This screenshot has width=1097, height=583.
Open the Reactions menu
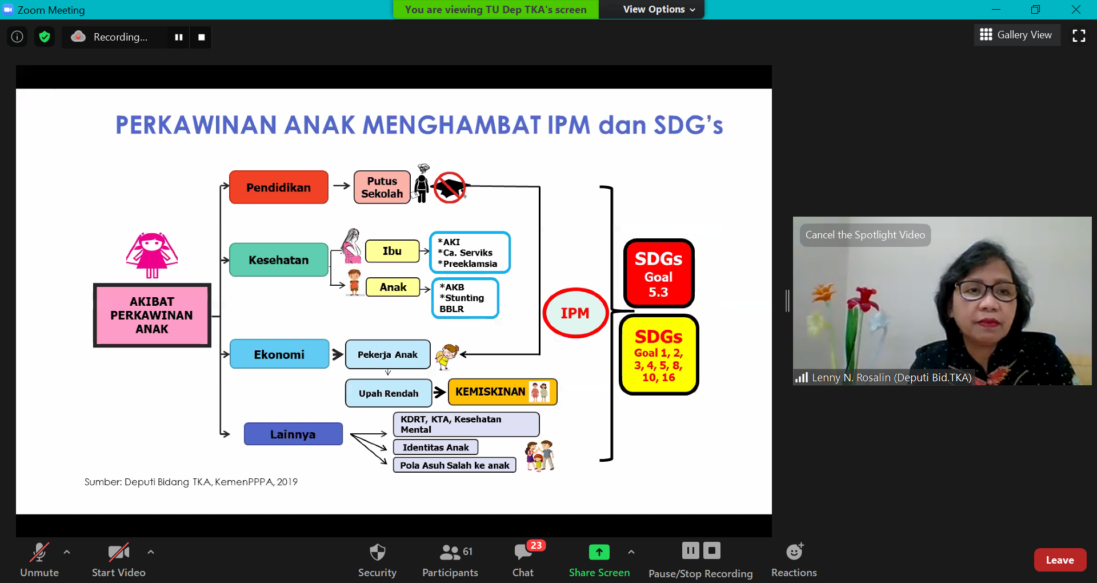tap(794, 560)
